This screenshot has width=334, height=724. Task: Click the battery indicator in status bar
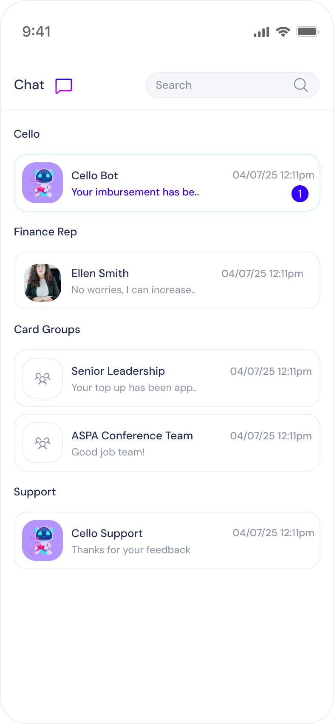click(308, 31)
